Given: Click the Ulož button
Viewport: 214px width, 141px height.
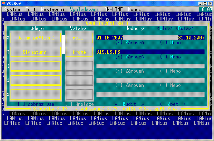Looking at the screenshot, I should 165,28.
